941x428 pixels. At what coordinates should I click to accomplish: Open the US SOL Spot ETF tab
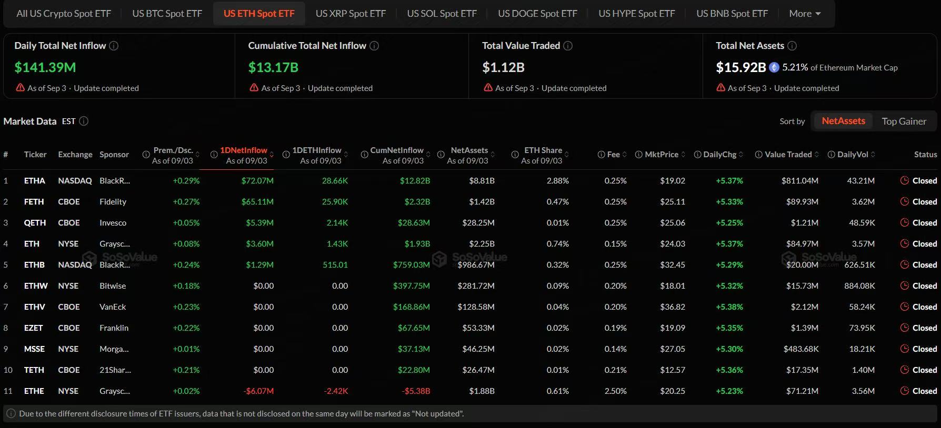(x=442, y=14)
